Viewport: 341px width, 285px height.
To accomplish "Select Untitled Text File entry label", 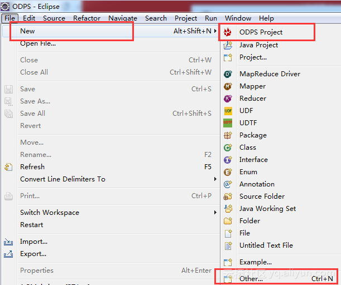I will 266,245.
